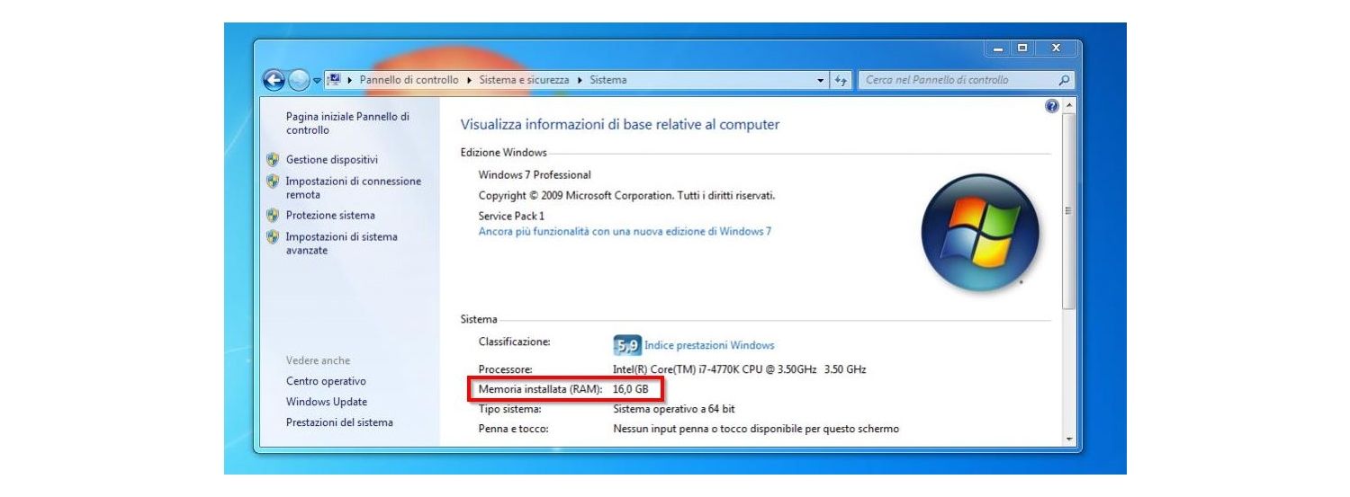Expand arrow after 'Sistema e sicurezza' breadcrumb
This screenshot has width=1350, height=497.
(580, 80)
